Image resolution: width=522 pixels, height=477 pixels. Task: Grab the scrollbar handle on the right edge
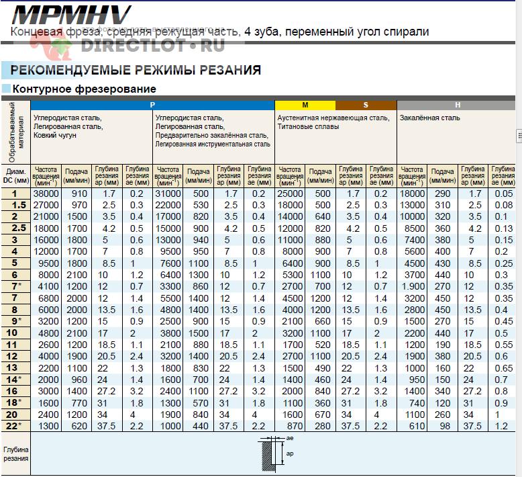tap(519, 136)
